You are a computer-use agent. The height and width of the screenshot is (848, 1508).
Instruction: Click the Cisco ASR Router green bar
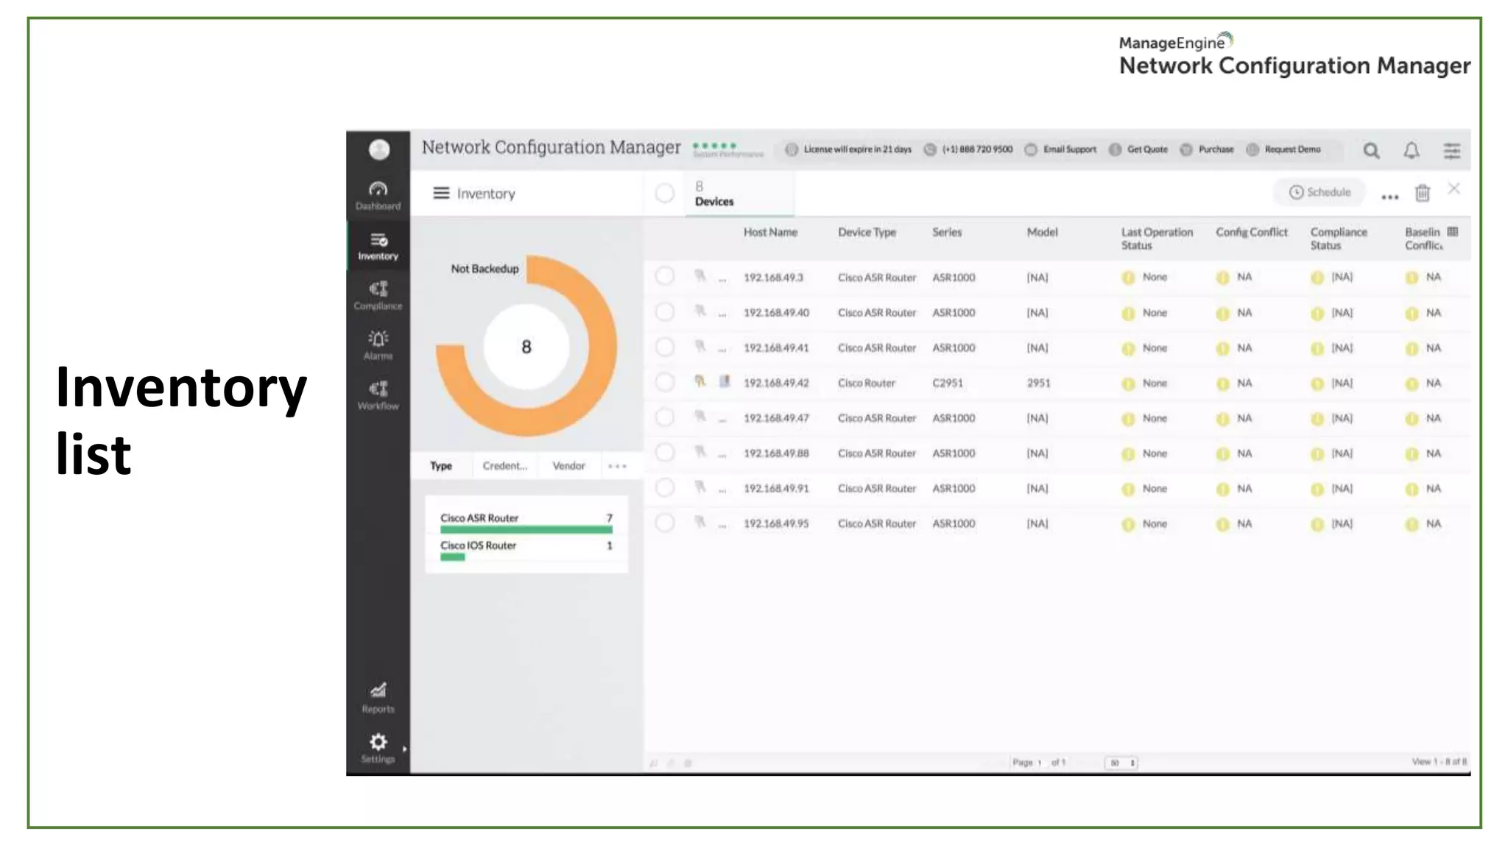[x=526, y=529]
